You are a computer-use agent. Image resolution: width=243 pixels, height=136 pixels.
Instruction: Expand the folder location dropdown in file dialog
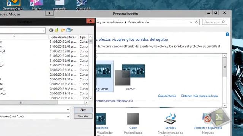(43, 31)
